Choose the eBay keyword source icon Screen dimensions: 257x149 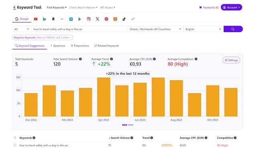coord(62,19)
